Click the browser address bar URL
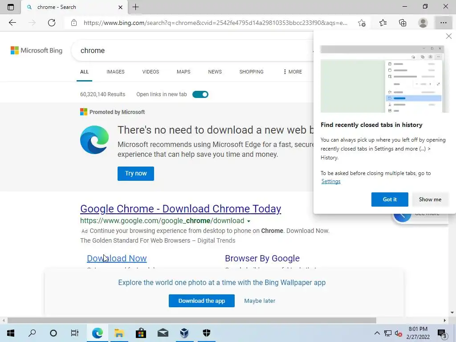The width and height of the screenshot is (456, 342). (x=216, y=23)
